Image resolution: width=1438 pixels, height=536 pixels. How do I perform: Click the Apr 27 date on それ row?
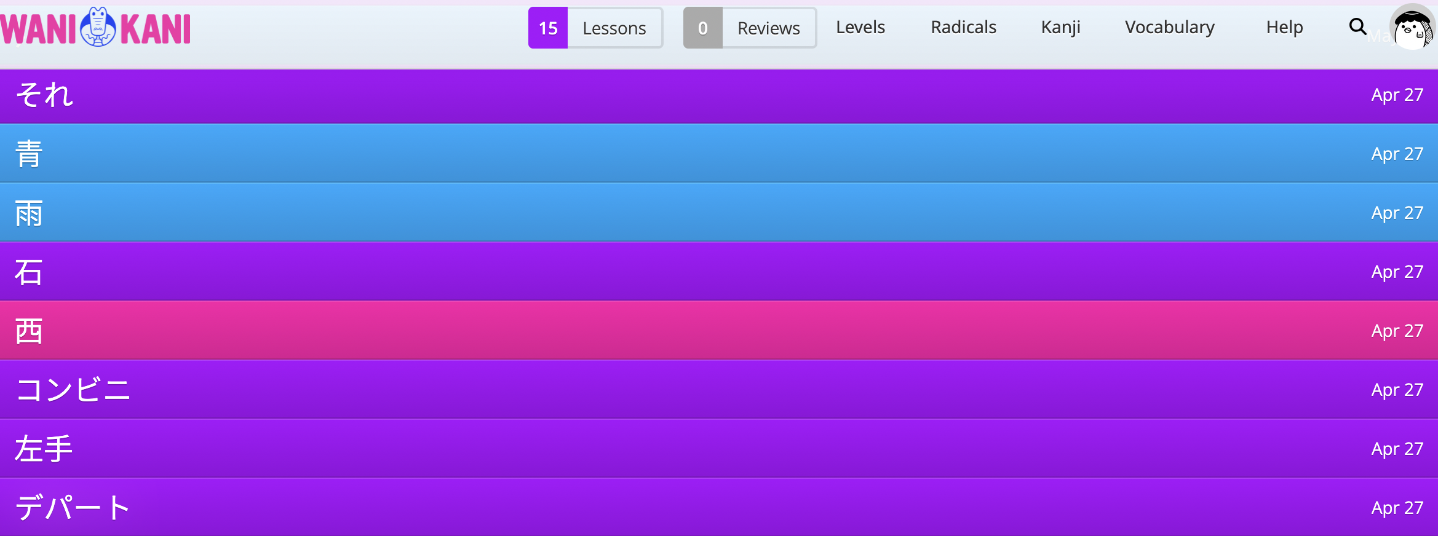tap(1397, 95)
